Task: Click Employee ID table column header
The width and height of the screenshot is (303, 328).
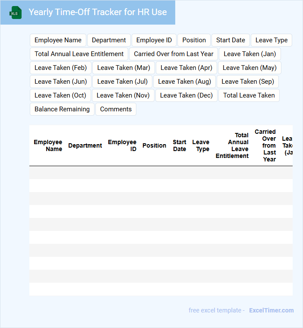Action: tap(122, 145)
